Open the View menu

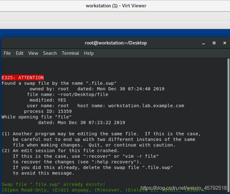pyautogui.click(x=33, y=53)
